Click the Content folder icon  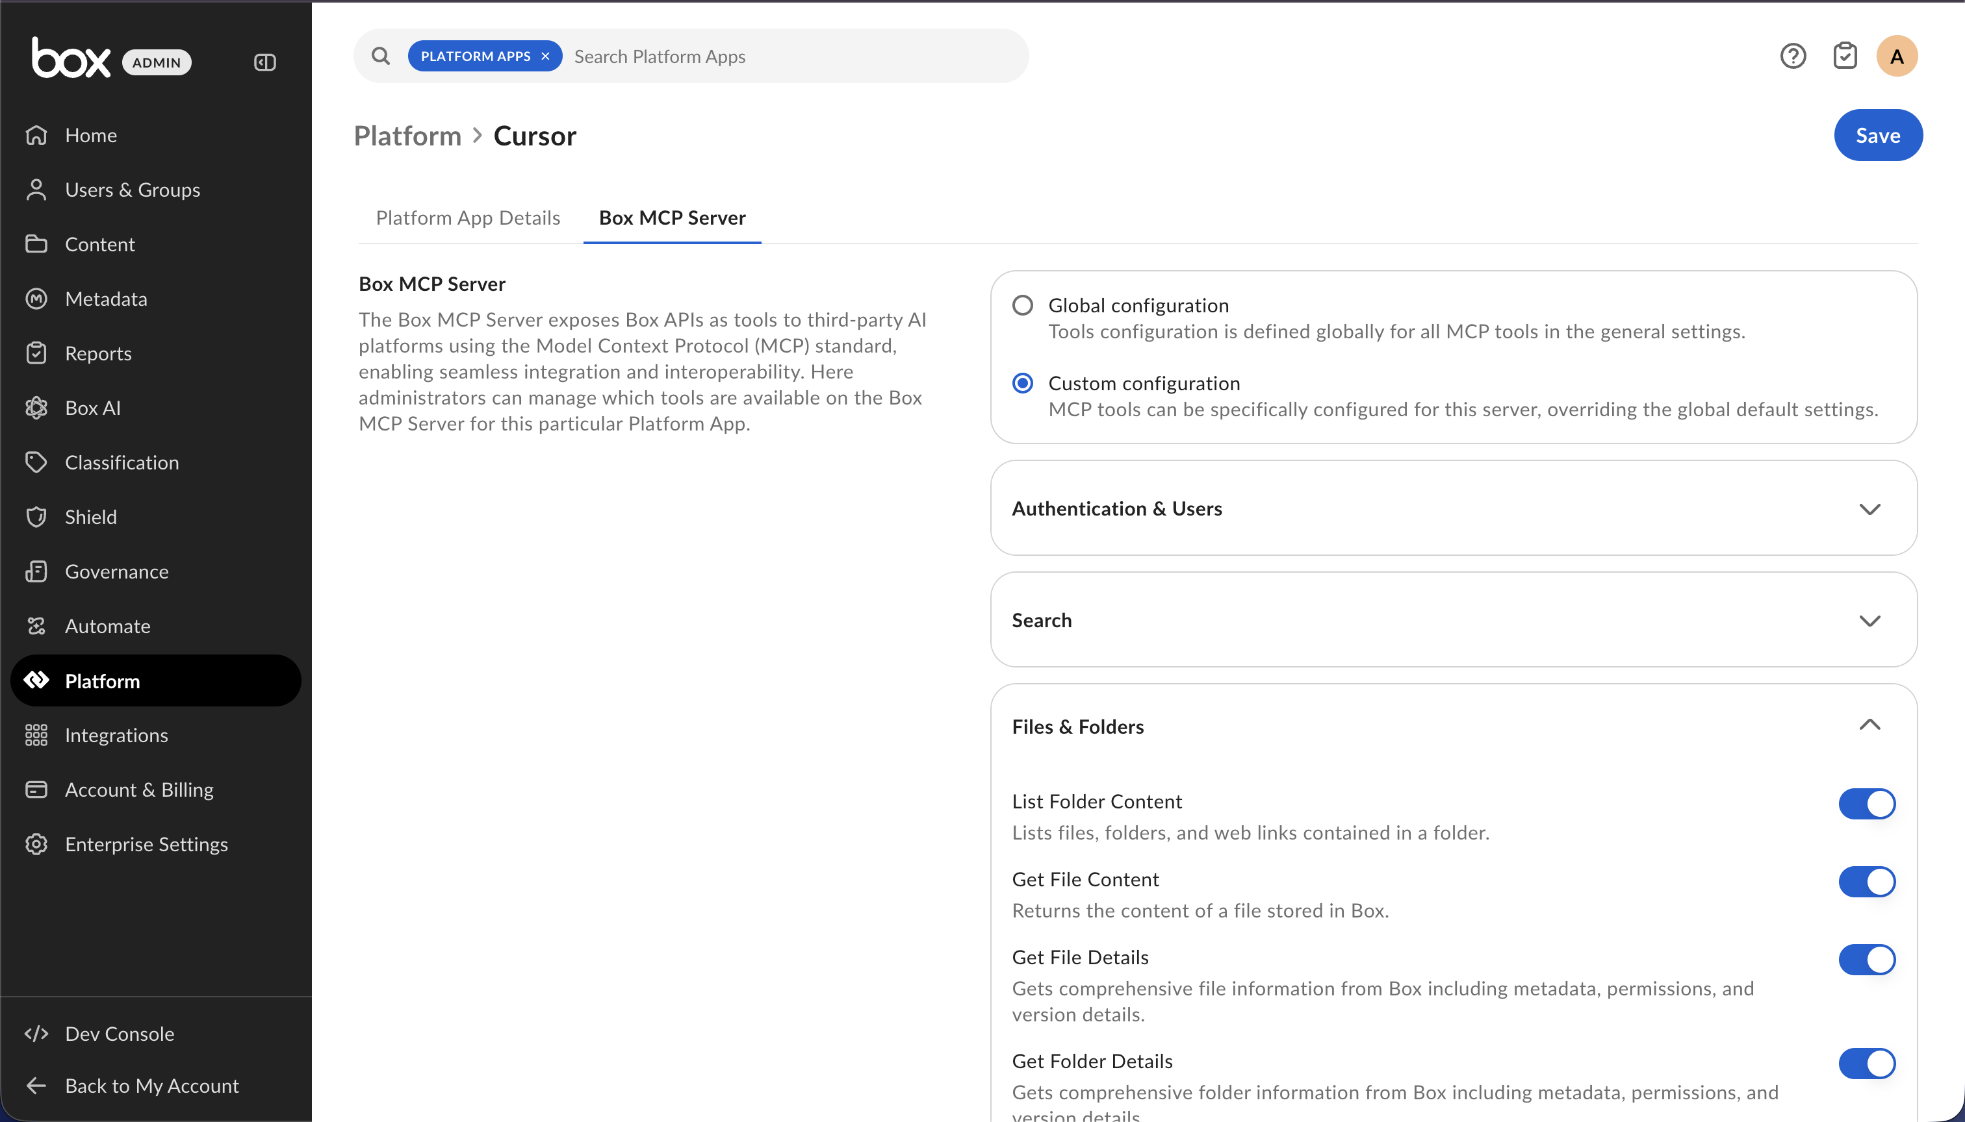(36, 244)
